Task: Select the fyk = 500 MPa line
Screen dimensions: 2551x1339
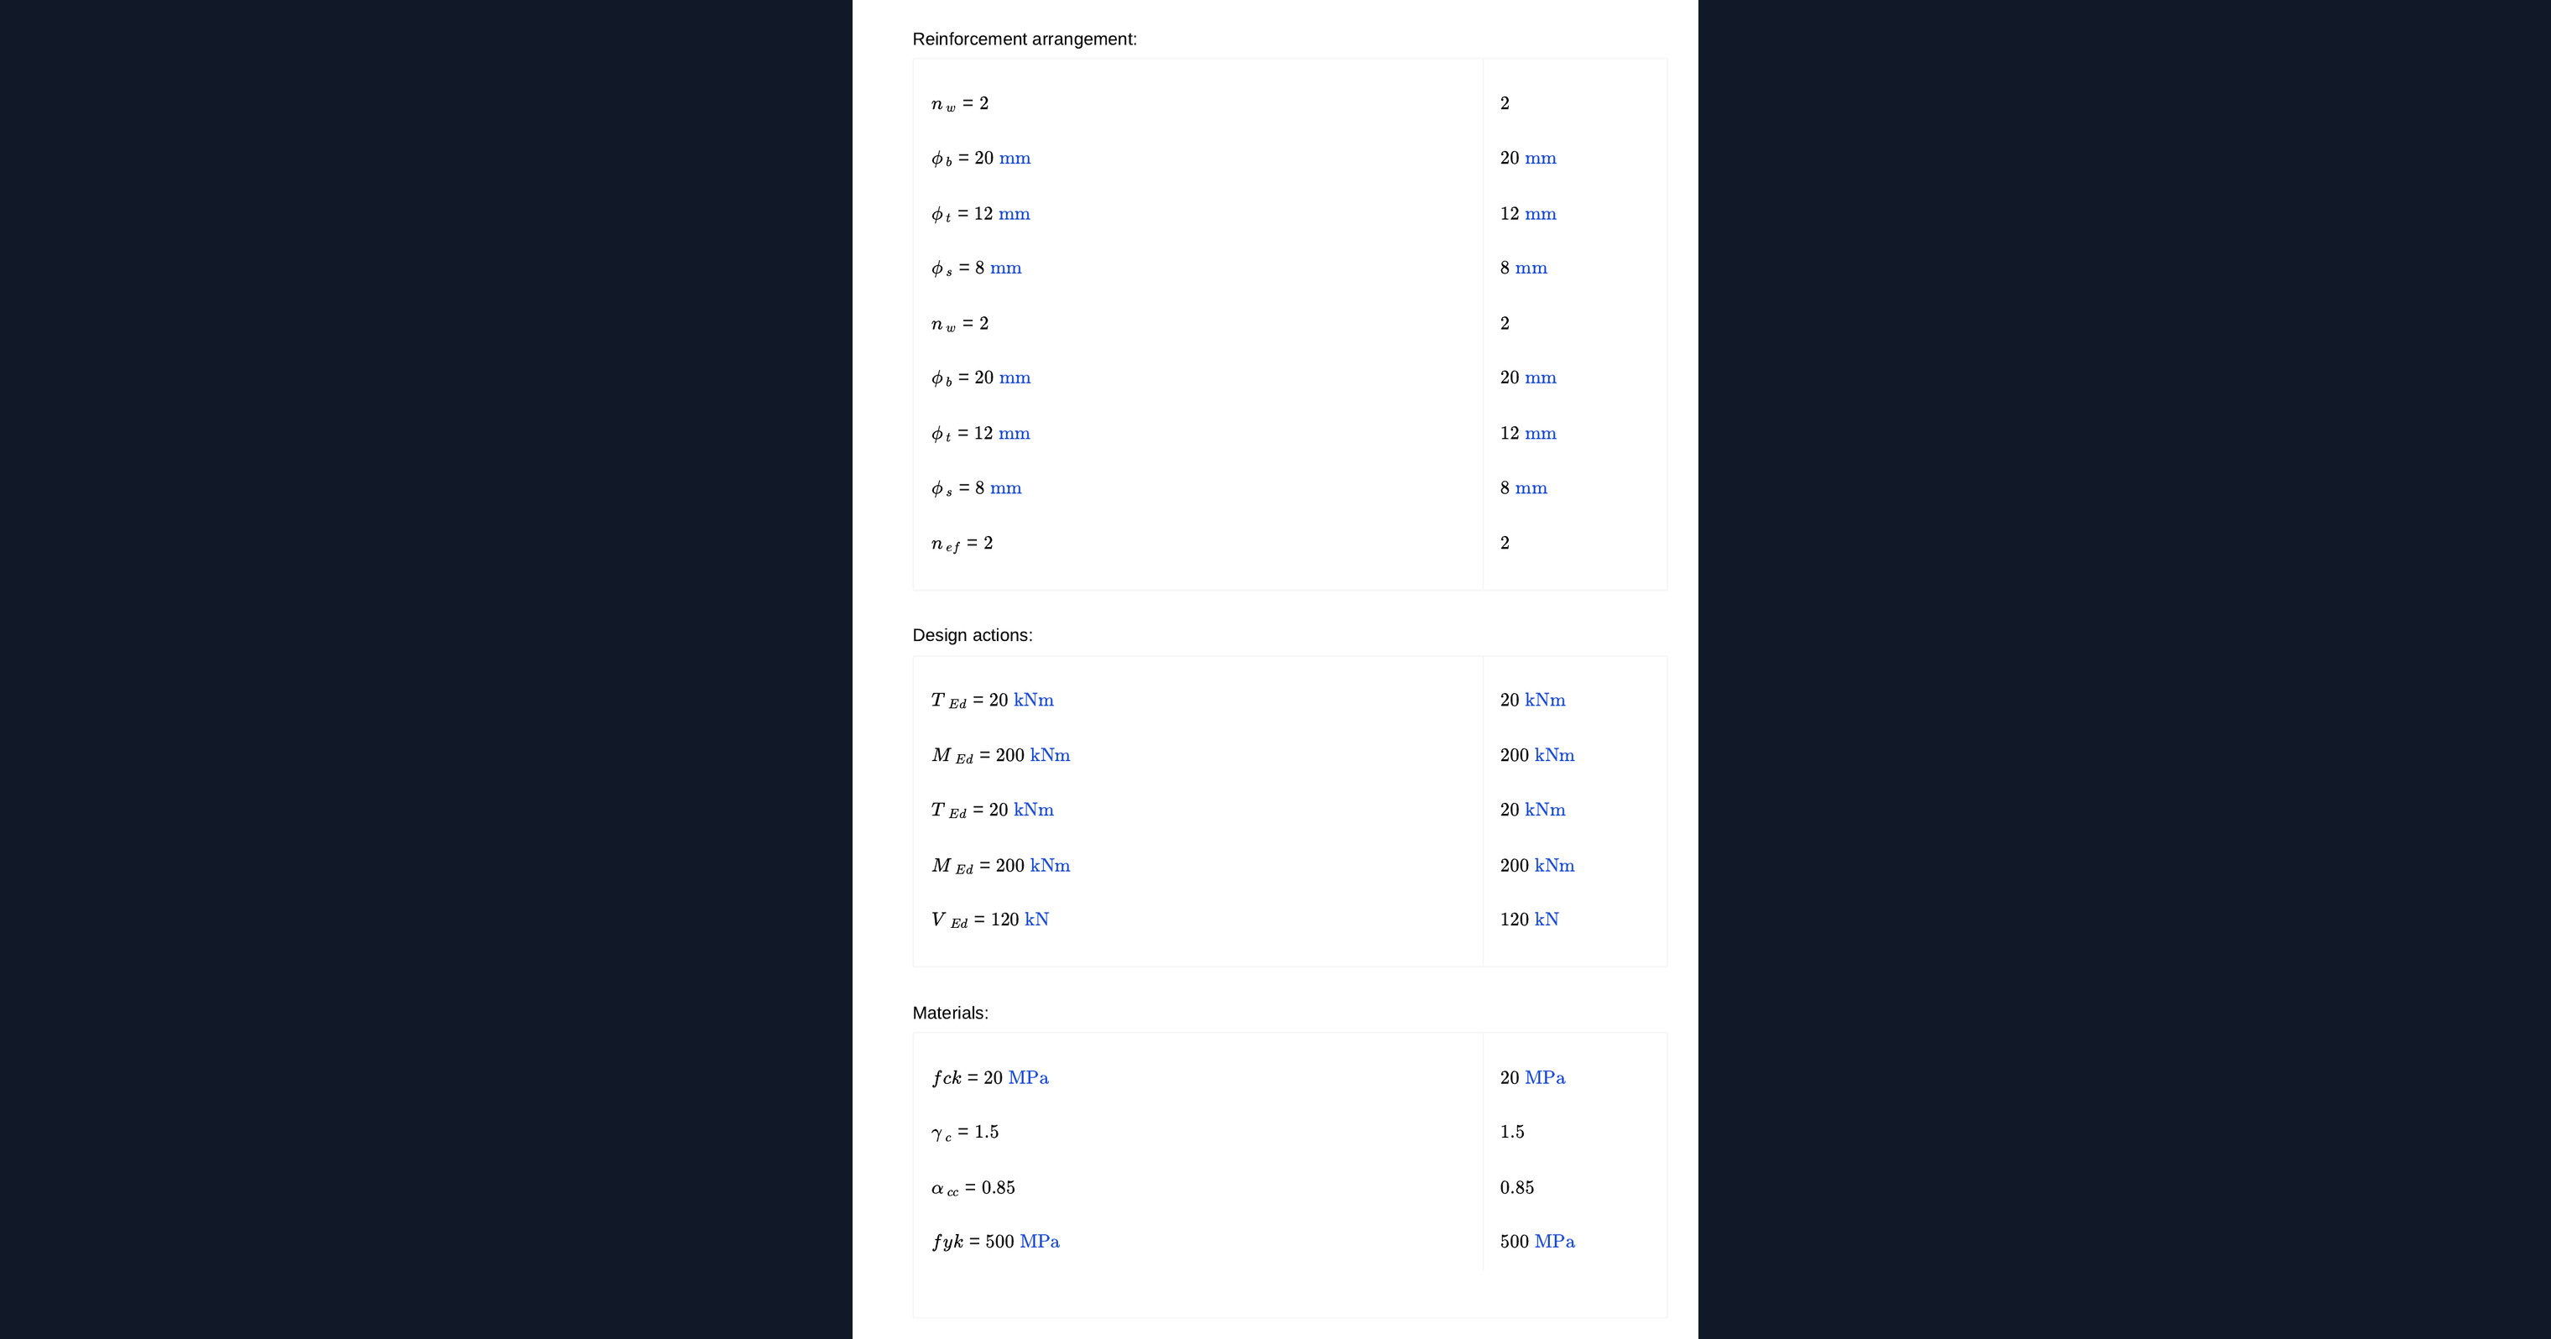Action: [x=995, y=1242]
